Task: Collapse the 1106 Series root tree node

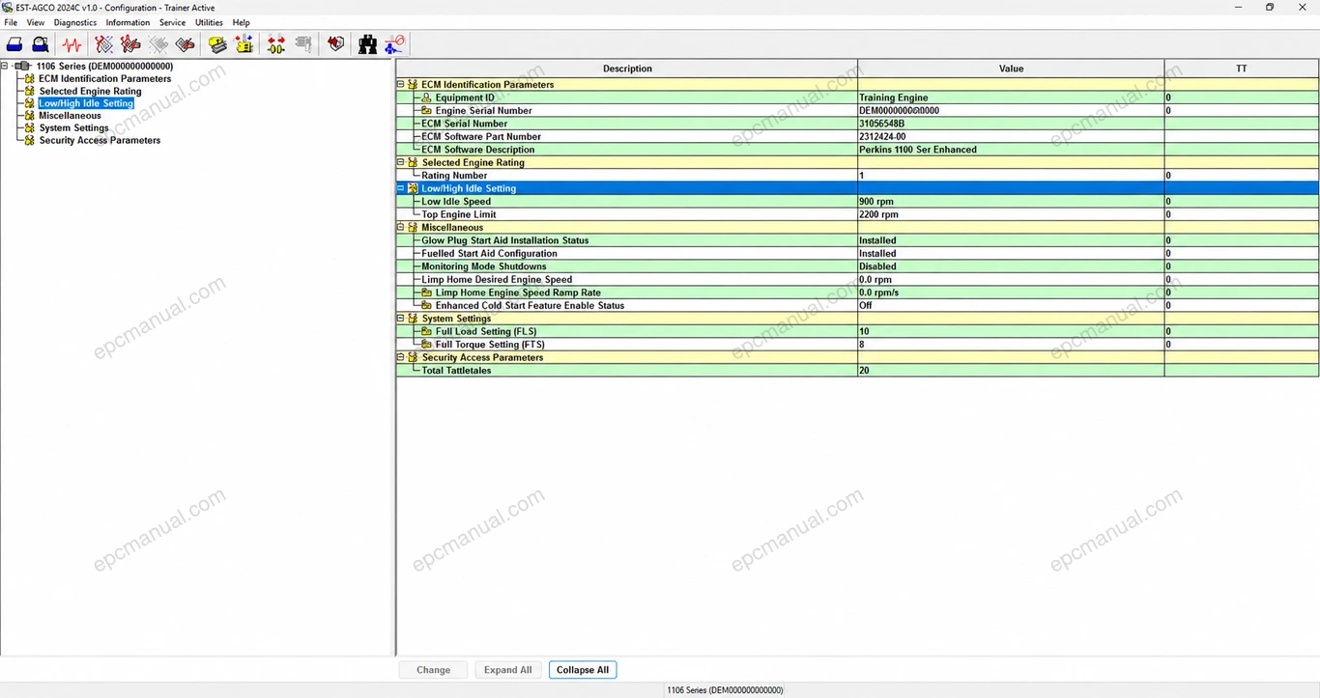Action: [5, 67]
